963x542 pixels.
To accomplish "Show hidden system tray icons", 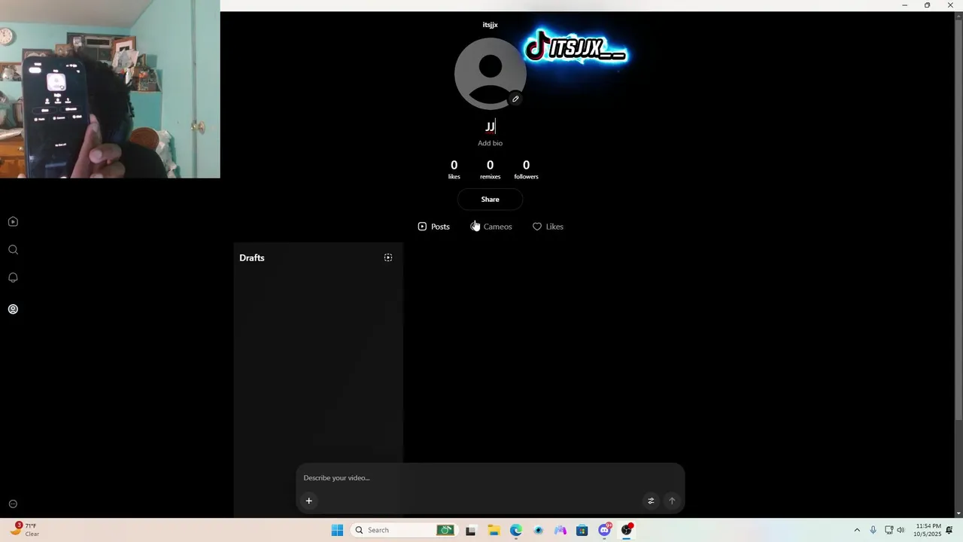I will (x=856, y=530).
